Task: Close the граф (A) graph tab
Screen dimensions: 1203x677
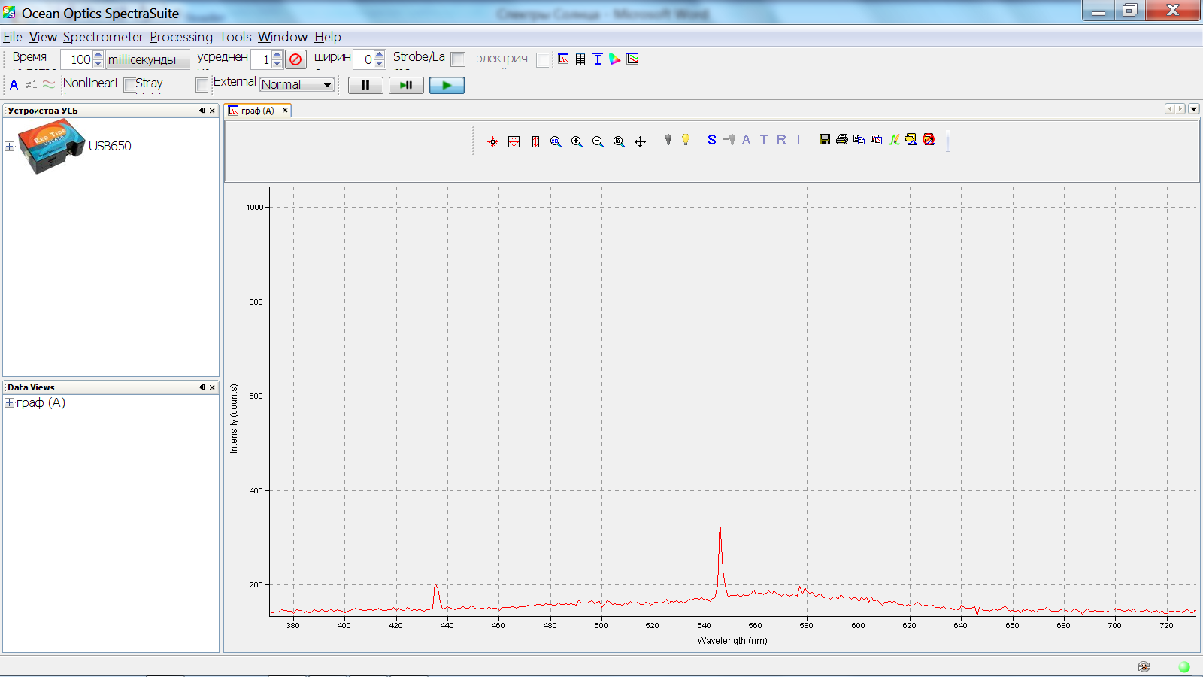Action: [285, 111]
